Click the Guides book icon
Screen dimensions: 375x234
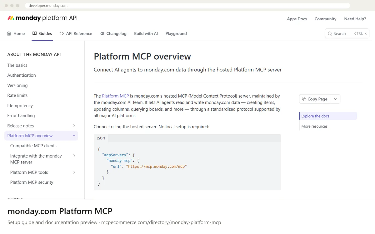[x=35, y=34]
